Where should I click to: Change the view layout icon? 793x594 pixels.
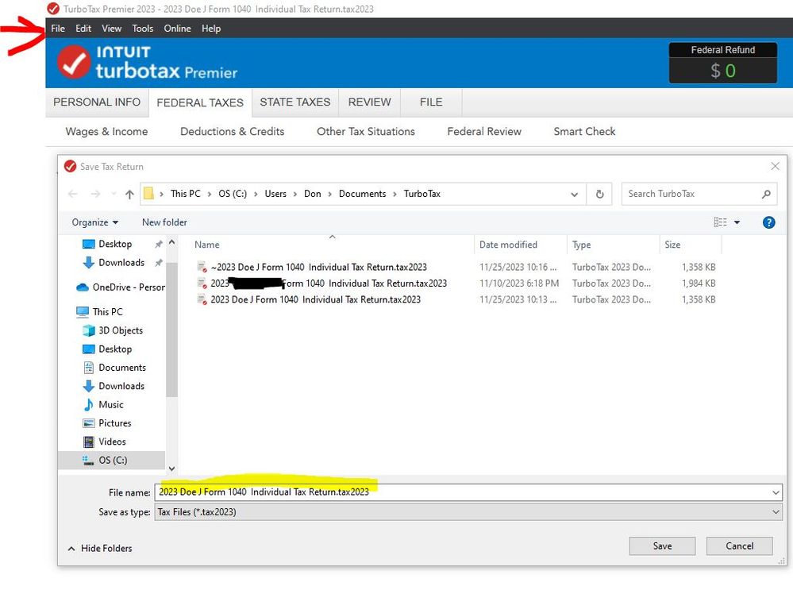click(720, 222)
